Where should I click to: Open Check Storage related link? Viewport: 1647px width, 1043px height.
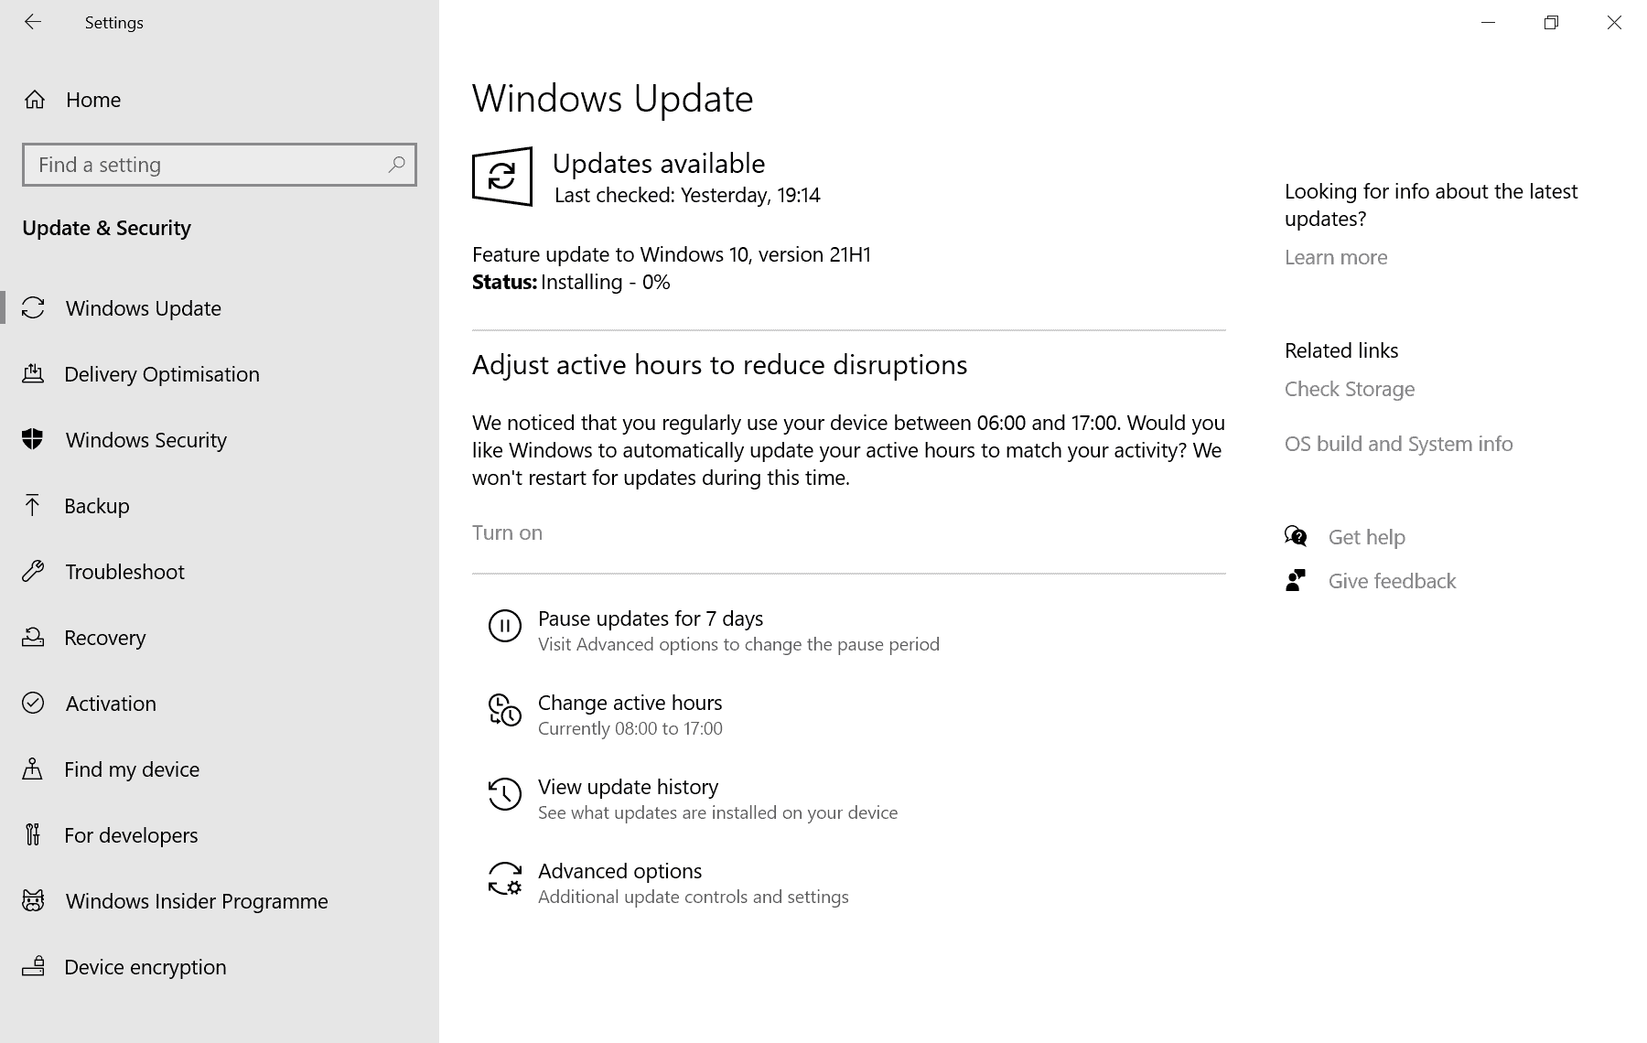pyautogui.click(x=1349, y=389)
